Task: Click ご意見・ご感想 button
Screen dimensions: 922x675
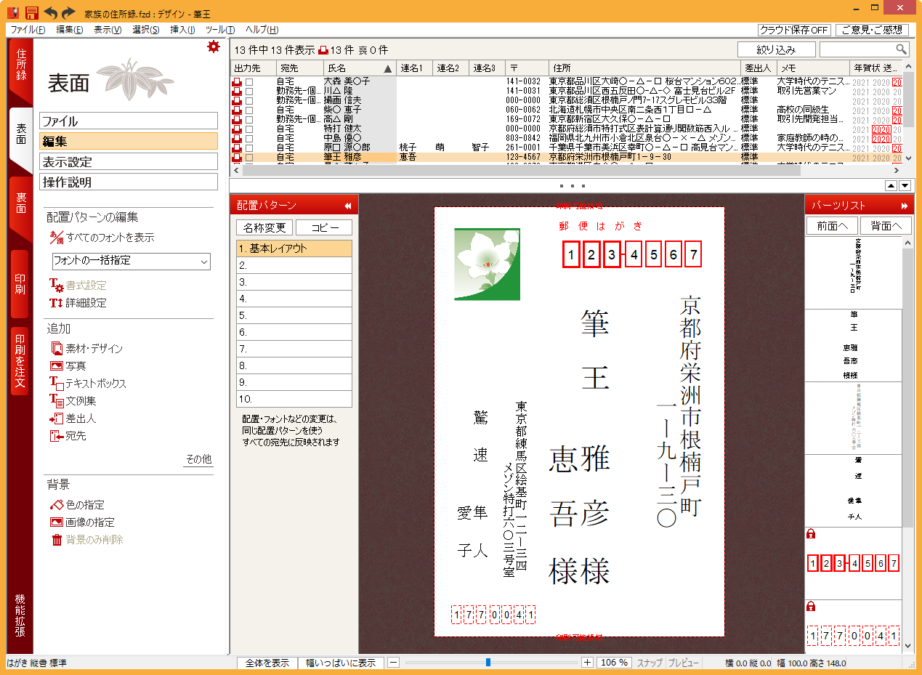Action: pyautogui.click(x=873, y=30)
